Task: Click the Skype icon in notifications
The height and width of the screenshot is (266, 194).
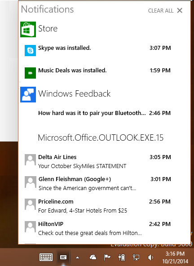Action: pos(30,50)
